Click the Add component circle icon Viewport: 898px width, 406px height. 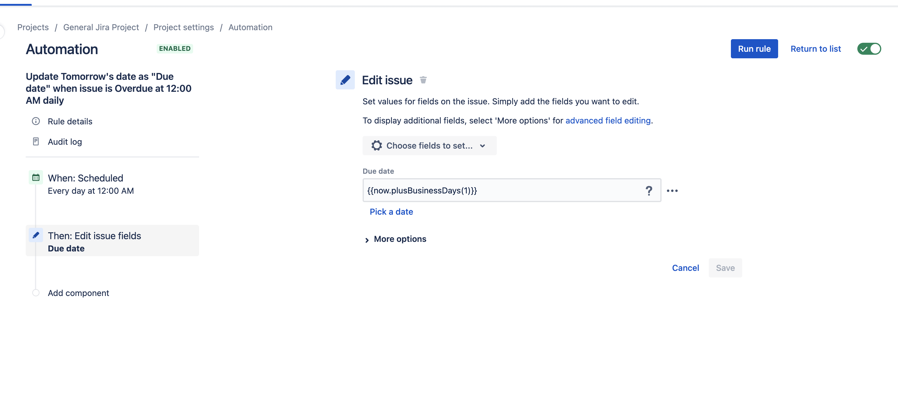click(36, 293)
